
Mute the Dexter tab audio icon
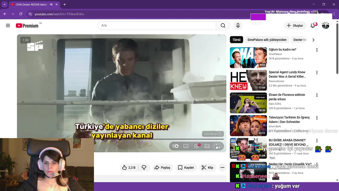[x=51, y=5]
